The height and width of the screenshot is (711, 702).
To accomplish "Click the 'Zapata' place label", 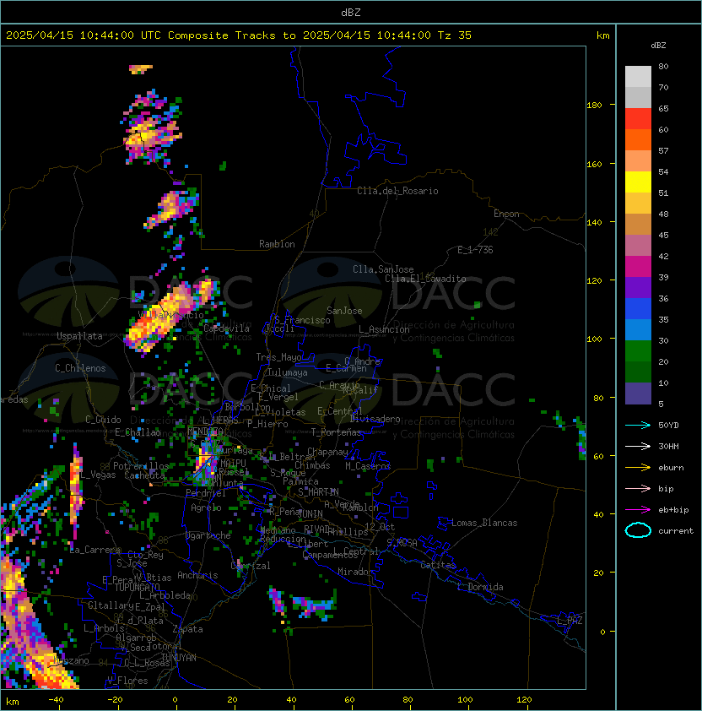I will 187,629.
